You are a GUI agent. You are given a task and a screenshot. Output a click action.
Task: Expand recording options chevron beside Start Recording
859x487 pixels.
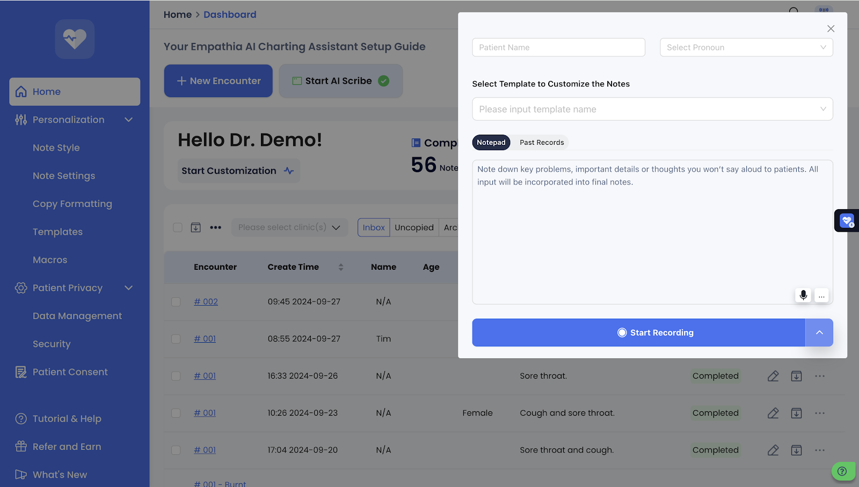tap(819, 333)
